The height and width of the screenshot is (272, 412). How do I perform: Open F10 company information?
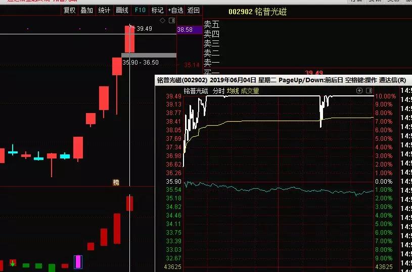(x=140, y=10)
